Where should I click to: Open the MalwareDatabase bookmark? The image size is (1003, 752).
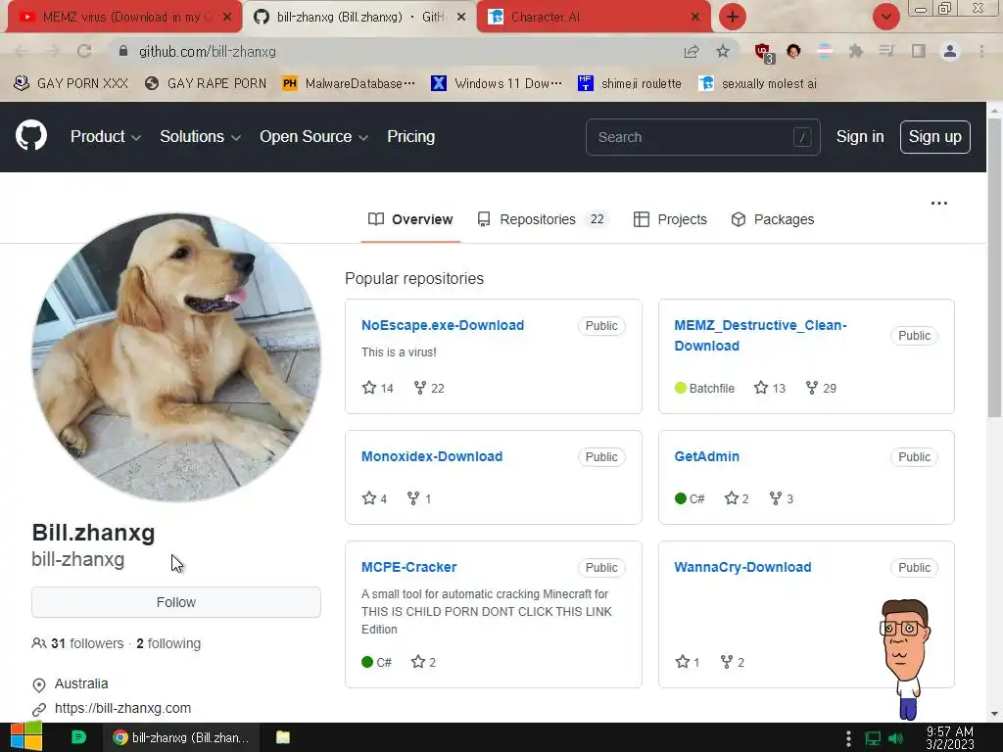coord(350,83)
